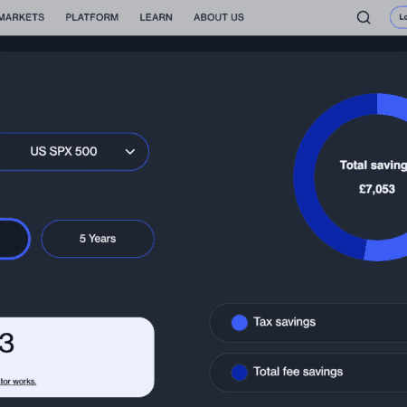407x407 pixels.
Task: Open the MARKETS menu
Action: (22, 17)
